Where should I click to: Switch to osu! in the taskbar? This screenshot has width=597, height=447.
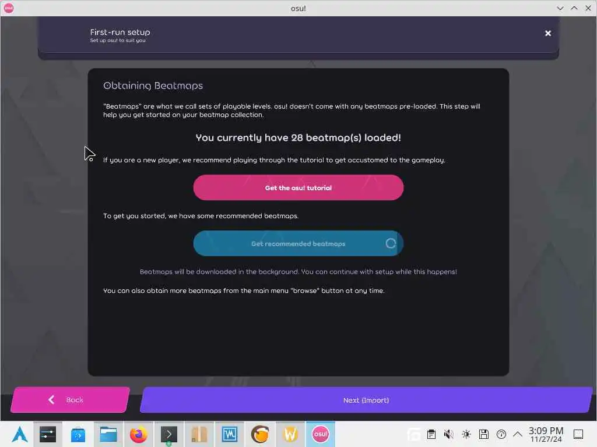pyautogui.click(x=321, y=434)
